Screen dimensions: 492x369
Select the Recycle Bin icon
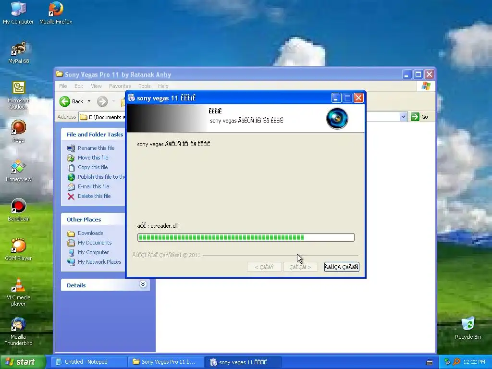468,328
